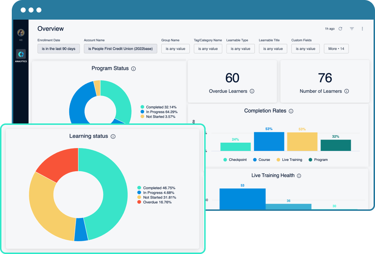Show info for Learning status
375x254 pixels.
113,136
